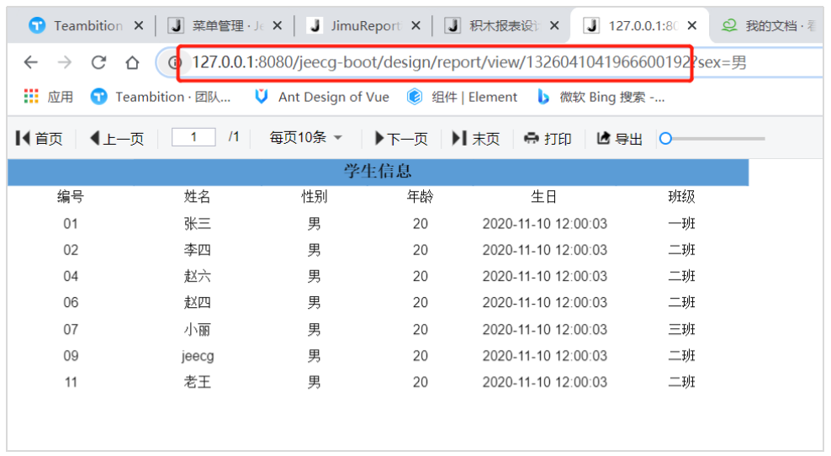Select the name cell 赵六
Screen dimensions: 831x456
(x=197, y=276)
